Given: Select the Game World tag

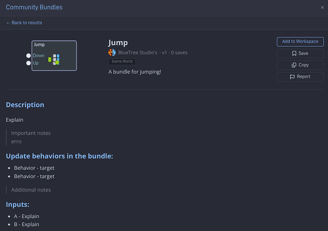Looking at the screenshot, I should pos(122,61).
